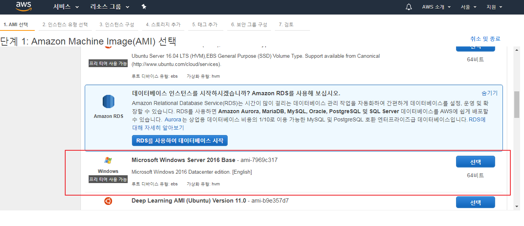Image resolution: width=524 pixels, height=226 pixels.
Task: Click the ami-7969c317 ID text
Action: 258,160
